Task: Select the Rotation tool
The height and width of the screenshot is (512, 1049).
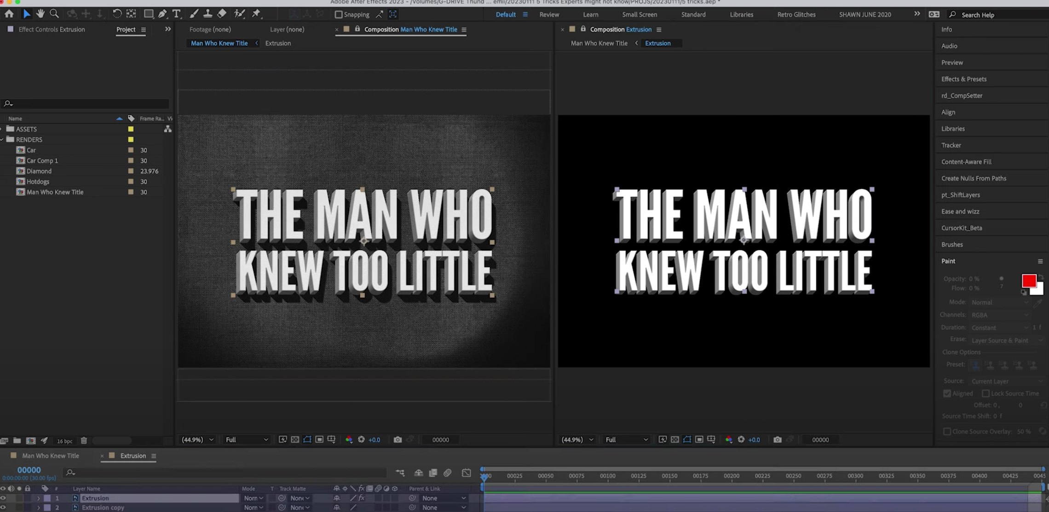Action: (117, 14)
